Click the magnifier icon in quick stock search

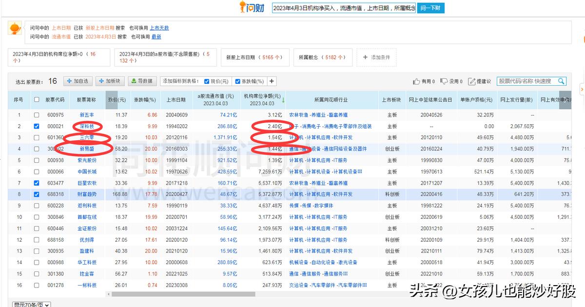click(x=562, y=81)
